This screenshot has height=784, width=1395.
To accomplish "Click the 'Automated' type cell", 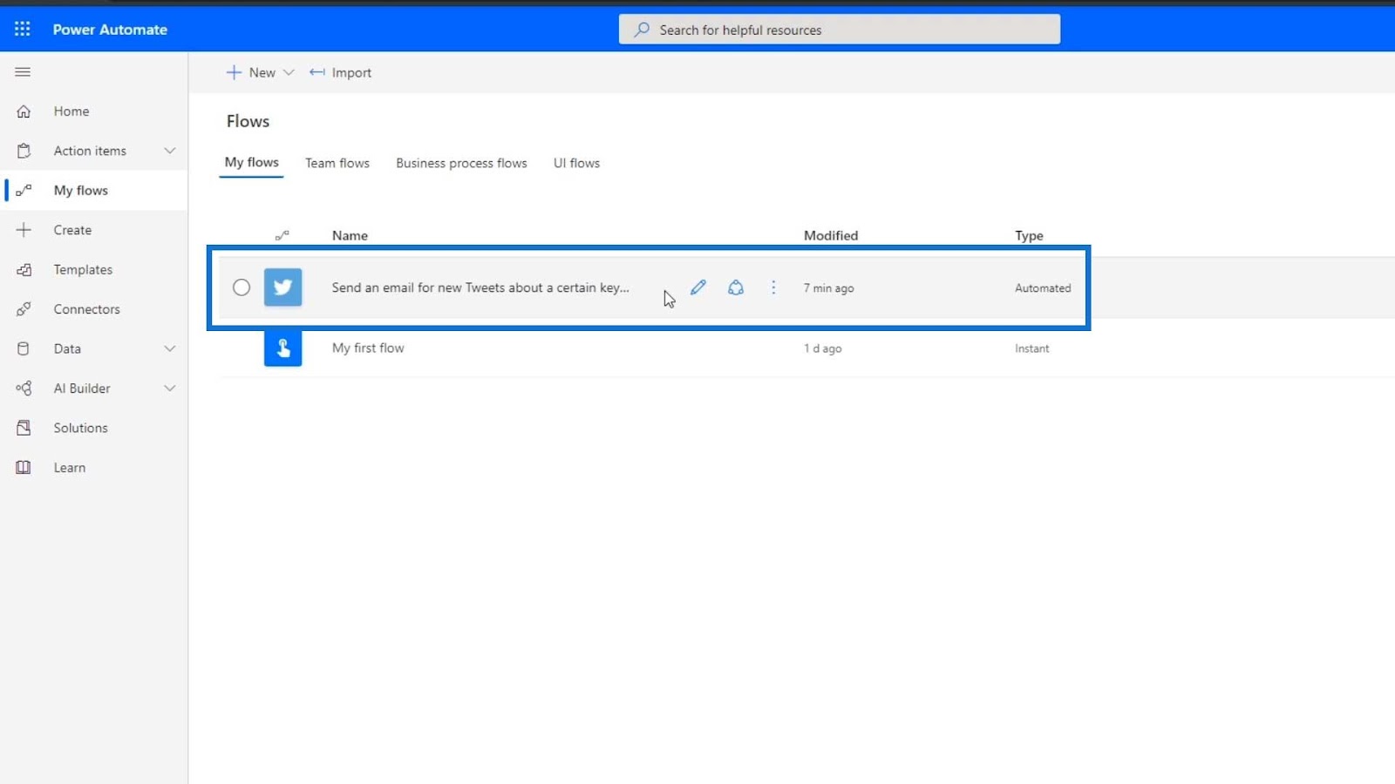I will click(x=1043, y=288).
